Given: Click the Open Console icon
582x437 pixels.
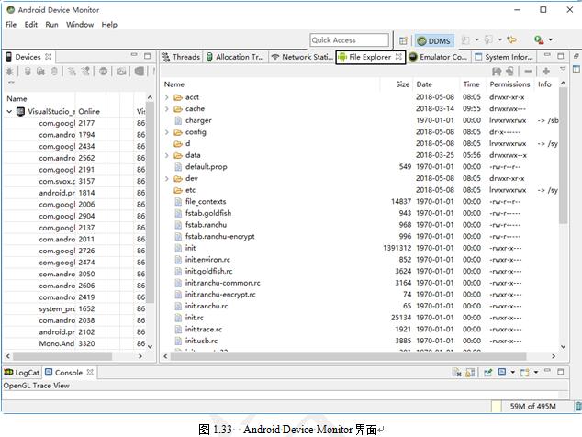Looking at the screenshot, I should [524, 373].
